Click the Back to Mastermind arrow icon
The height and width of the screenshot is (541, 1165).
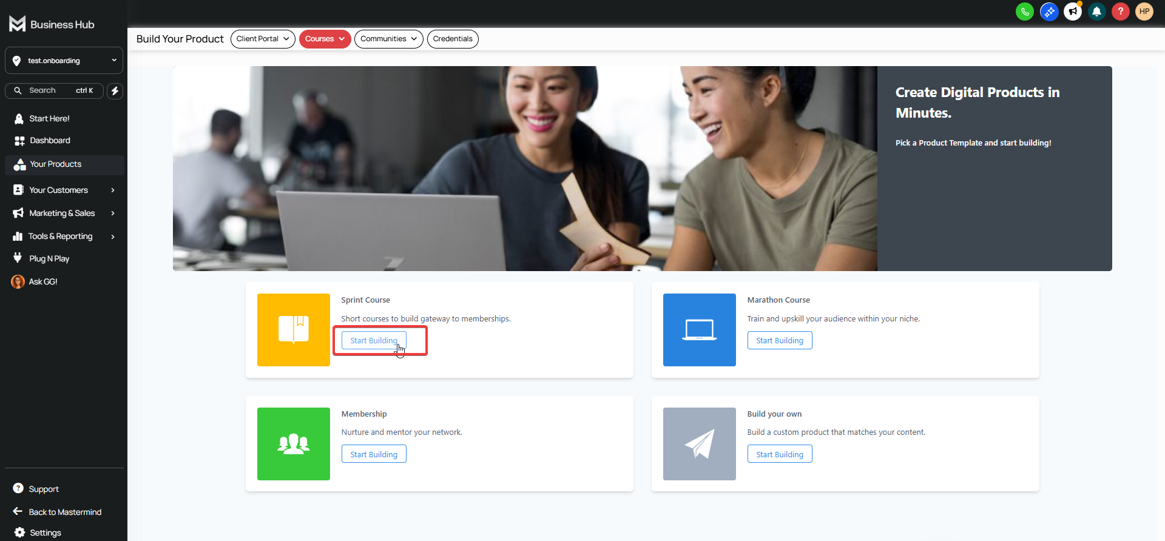pos(18,511)
